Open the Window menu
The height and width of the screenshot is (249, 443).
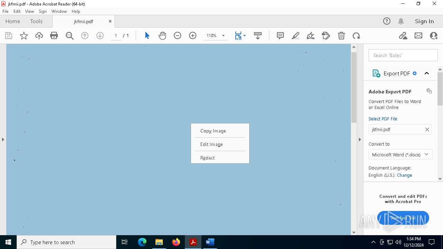[x=59, y=11]
